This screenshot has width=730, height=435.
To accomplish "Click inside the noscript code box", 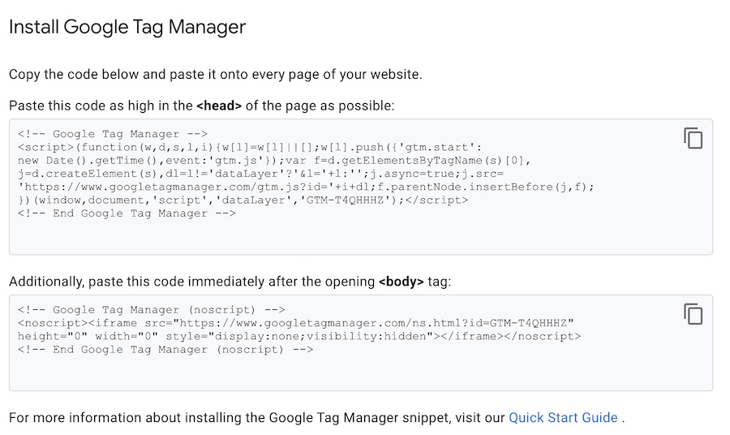I will 357,372.
